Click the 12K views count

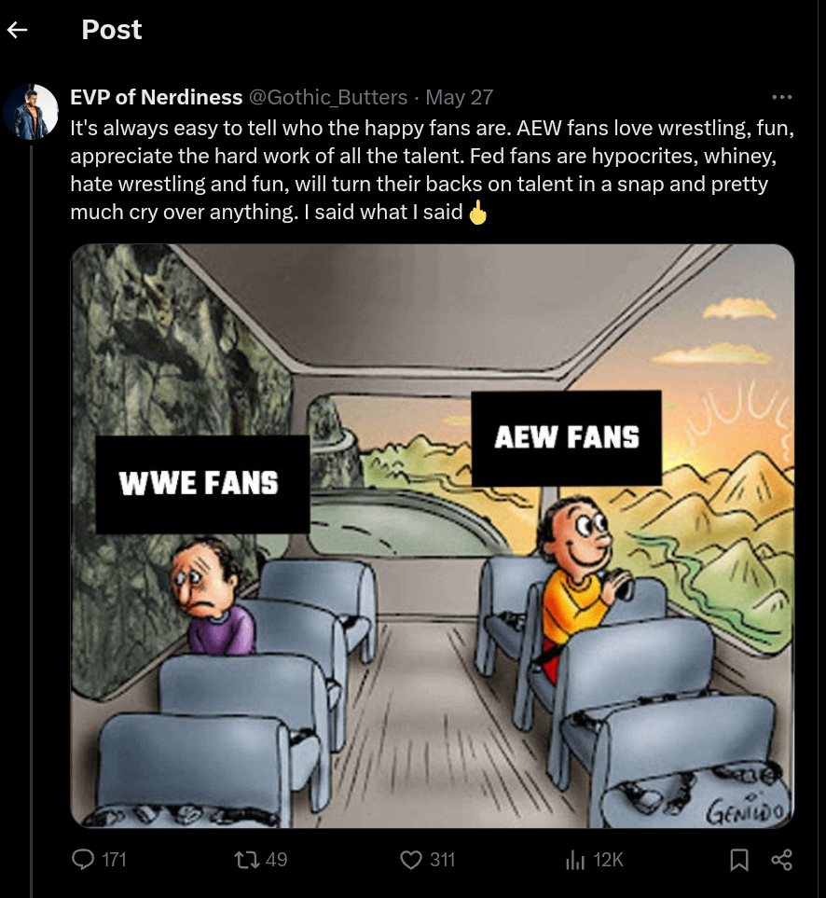(x=608, y=860)
